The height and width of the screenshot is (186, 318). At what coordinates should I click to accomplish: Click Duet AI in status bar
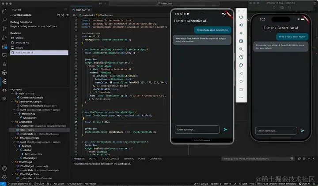[304, 184]
